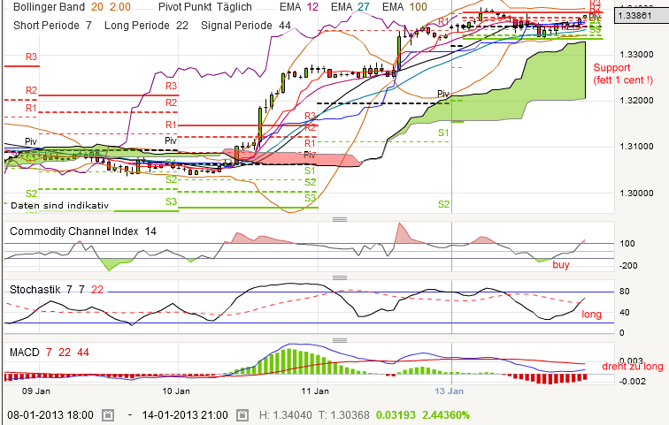The image size is (669, 425).
Task: Click the 09 Jan date axis label
Action: pyautogui.click(x=35, y=391)
